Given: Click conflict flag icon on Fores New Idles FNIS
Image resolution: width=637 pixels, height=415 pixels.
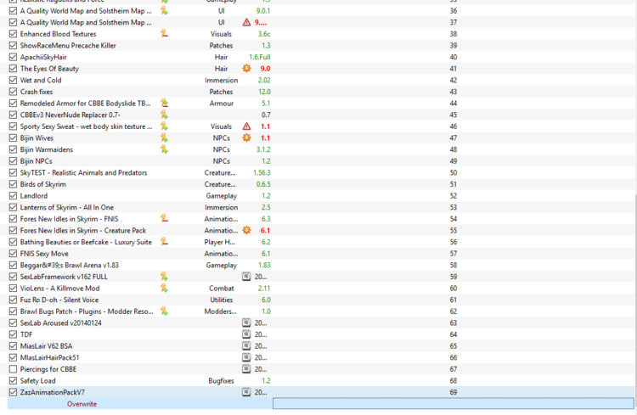Looking at the screenshot, I should pos(164,219).
